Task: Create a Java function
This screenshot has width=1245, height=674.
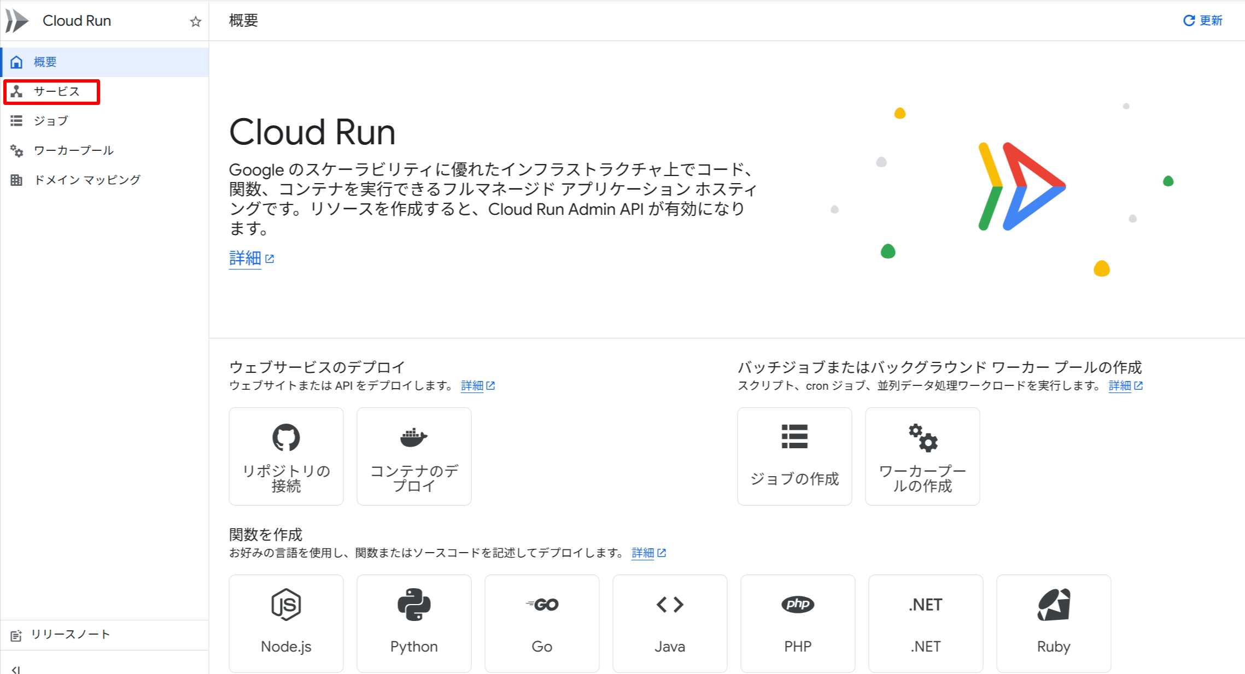Action: [670, 623]
